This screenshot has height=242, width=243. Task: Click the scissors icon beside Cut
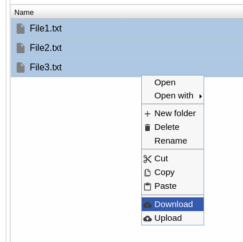(x=148, y=159)
